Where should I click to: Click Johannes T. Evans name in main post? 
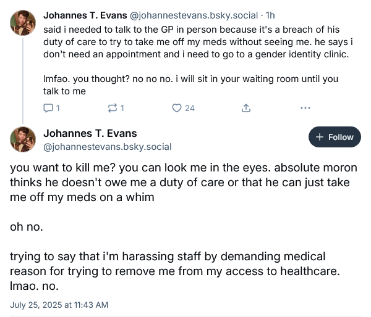pyautogui.click(x=90, y=133)
